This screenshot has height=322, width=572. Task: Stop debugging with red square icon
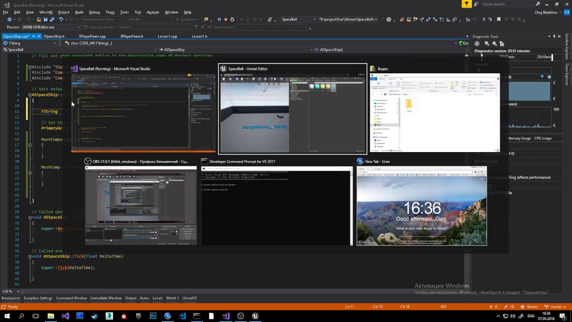tap(226, 19)
